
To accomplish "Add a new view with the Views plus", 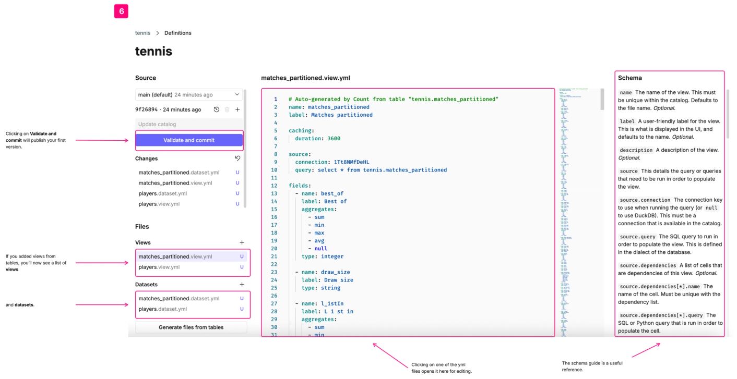I will pyautogui.click(x=242, y=242).
